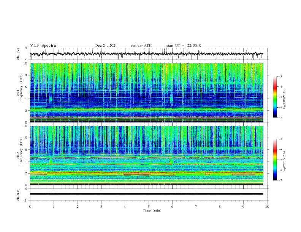The height and width of the screenshot is (232, 301).
Task: Click time axis tick label "5"
Action: pyautogui.click(x=149, y=207)
